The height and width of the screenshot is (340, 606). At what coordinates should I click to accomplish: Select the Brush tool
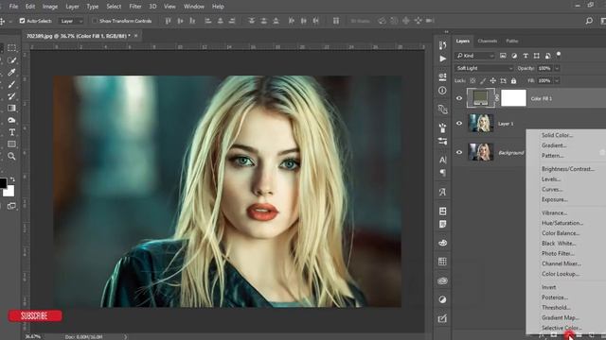[x=11, y=84]
